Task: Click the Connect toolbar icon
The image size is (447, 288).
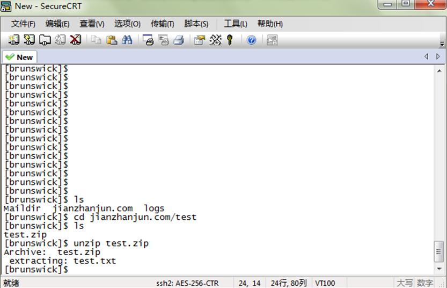Action: pyautogui.click(x=14, y=40)
